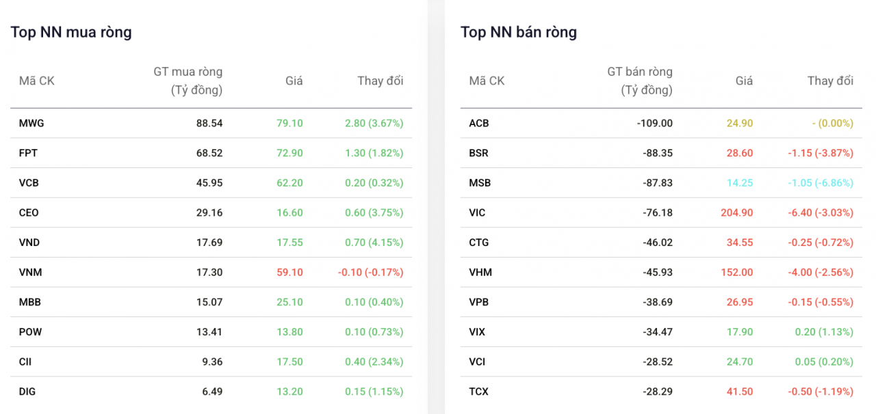Select BSR stock code
Image resolution: width=876 pixels, height=414 pixels.
478,153
